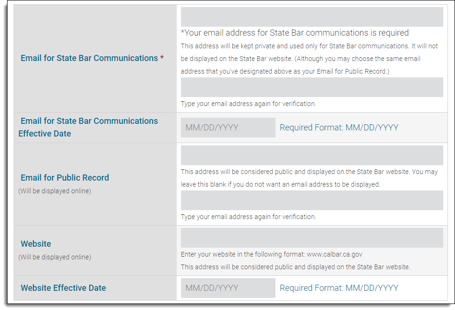Click inside the Website input field

pyautogui.click(x=312, y=237)
